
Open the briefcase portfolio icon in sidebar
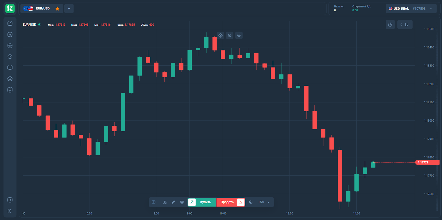point(10,45)
